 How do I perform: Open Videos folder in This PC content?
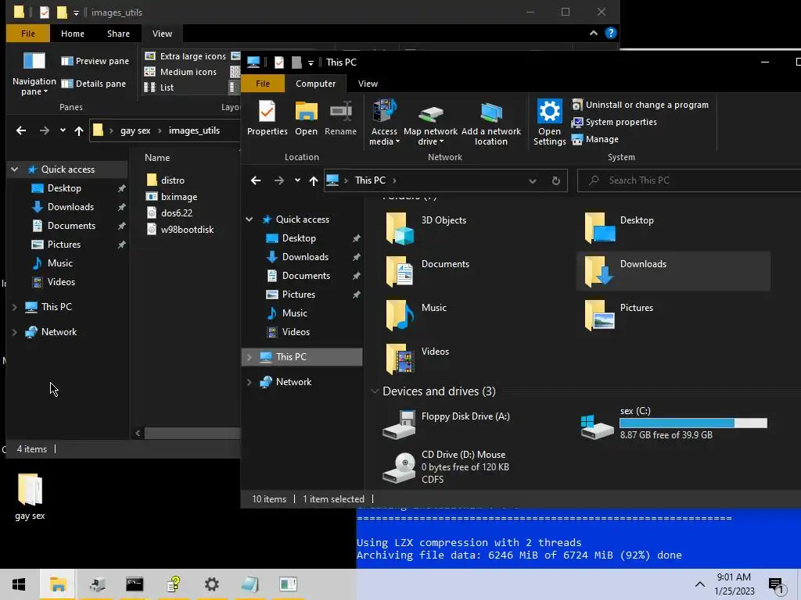[x=418, y=359]
